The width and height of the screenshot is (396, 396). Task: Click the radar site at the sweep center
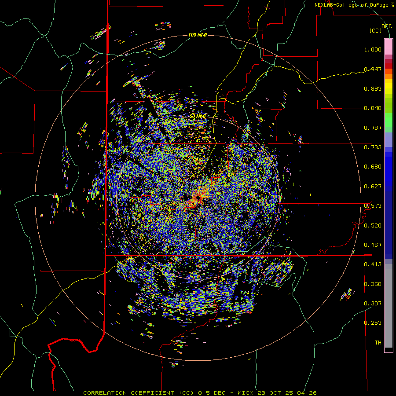[x=198, y=197]
